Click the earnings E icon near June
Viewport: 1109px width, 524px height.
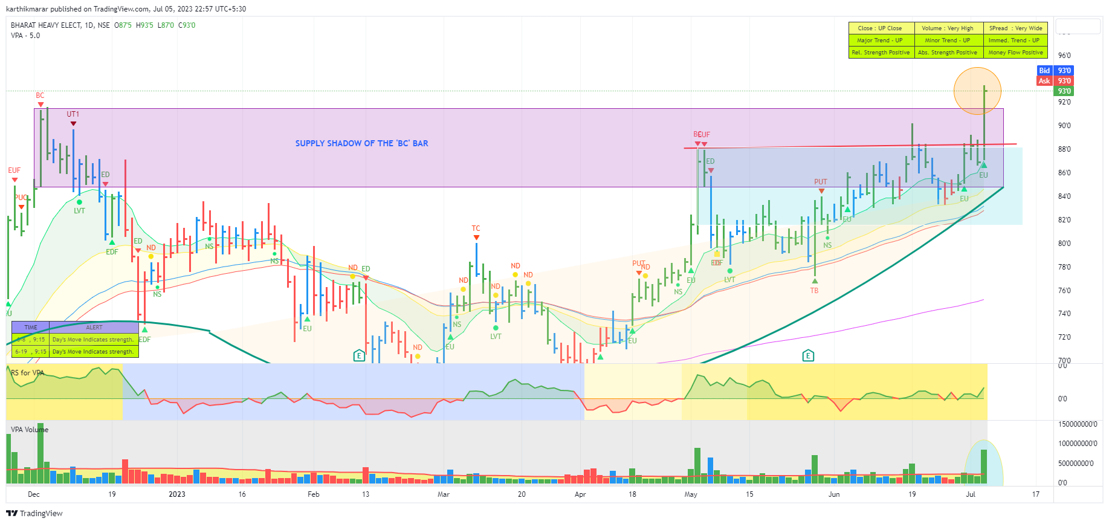click(808, 355)
